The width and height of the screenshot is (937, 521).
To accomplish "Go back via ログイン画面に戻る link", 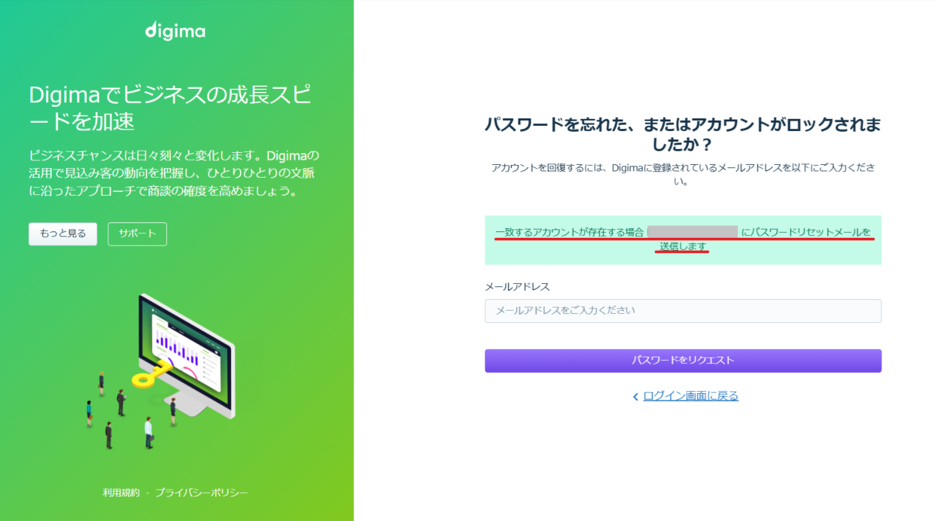I will pos(691,396).
